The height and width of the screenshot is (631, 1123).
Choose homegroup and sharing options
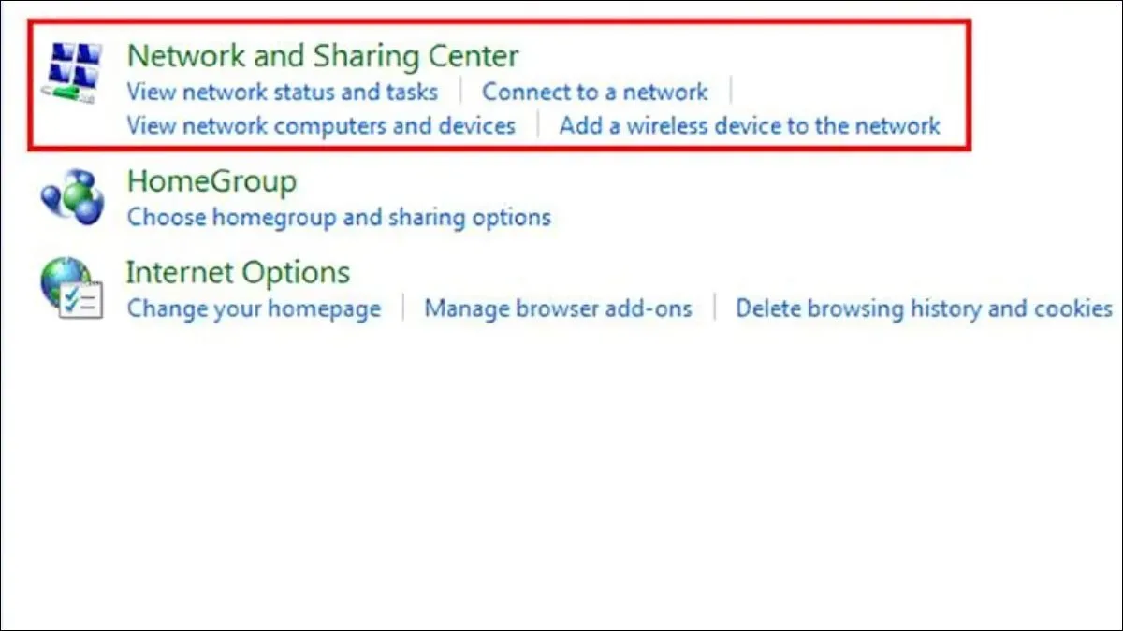[339, 218]
